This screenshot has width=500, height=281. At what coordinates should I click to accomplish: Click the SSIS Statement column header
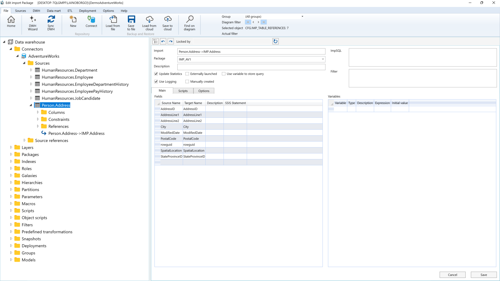click(x=235, y=103)
